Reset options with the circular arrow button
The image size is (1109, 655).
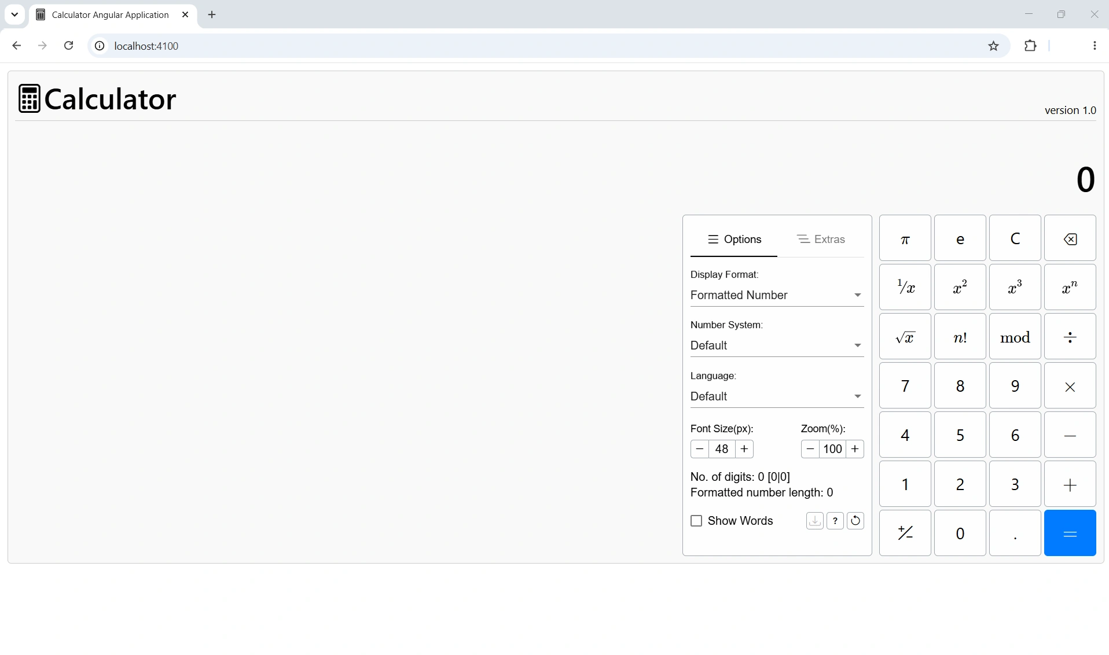(x=855, y=521)
